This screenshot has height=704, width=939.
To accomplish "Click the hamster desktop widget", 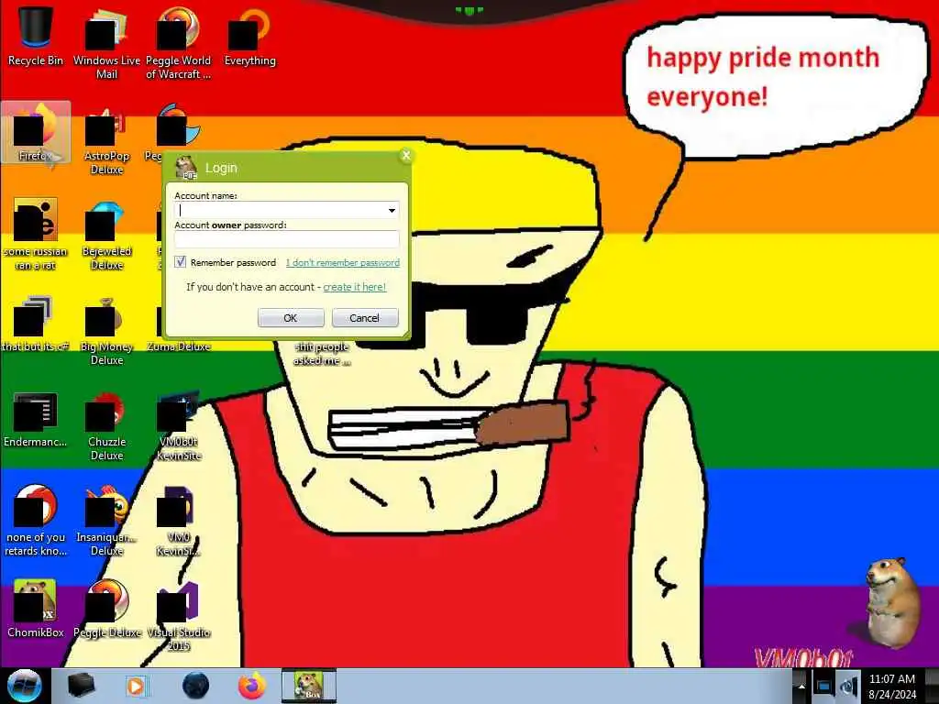I will (891, 601).
